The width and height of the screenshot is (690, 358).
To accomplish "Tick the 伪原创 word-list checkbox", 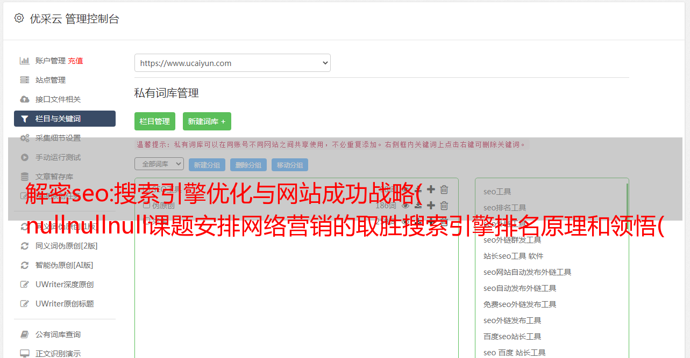I will click(146, 206).
